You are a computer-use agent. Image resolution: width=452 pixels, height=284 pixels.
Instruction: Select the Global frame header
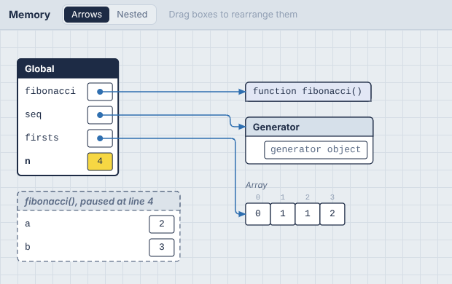(68, 69)
